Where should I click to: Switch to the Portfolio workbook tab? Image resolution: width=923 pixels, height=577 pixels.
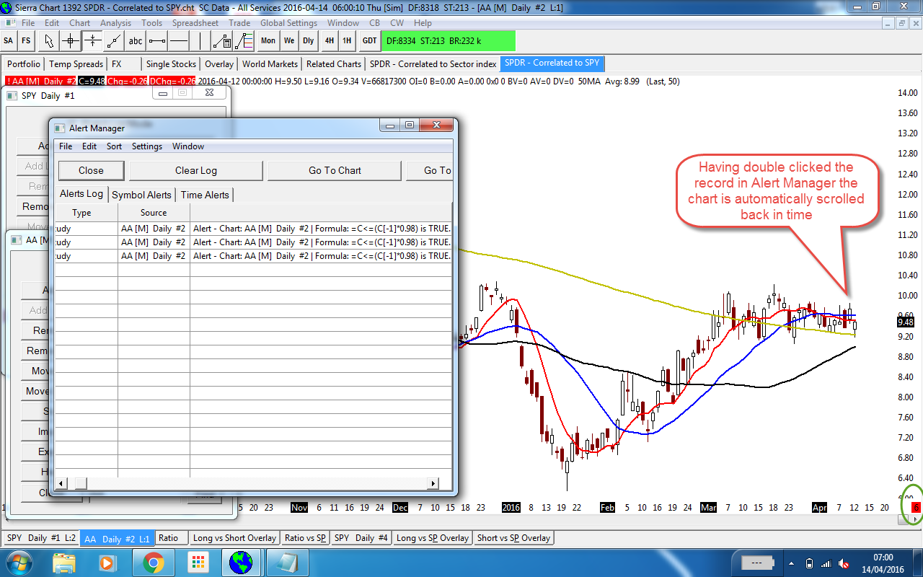(x=24, y=64)
